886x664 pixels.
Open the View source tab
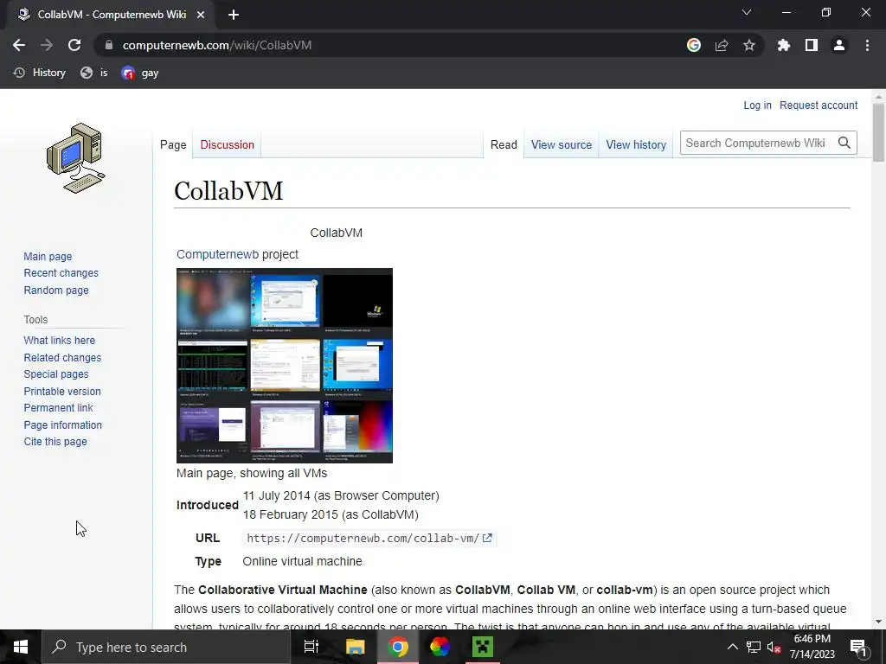[561, 144]
